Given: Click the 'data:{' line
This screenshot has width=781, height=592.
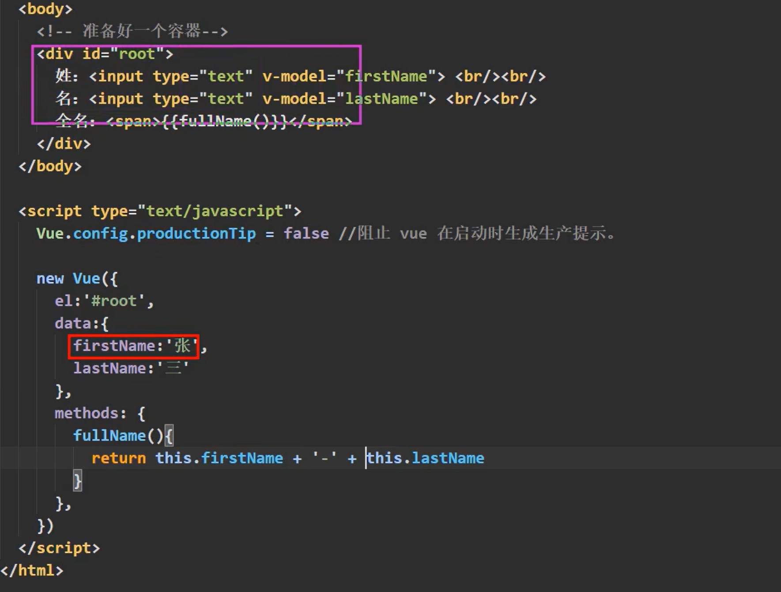Looking at the screenshot, I should pyautogui.click(x=82, y=324).
